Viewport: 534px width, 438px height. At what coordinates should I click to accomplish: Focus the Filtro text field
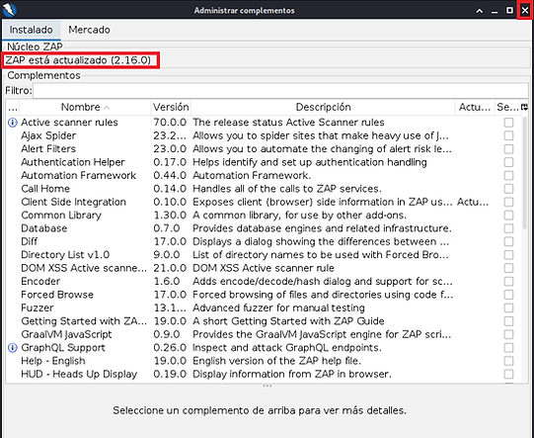tap(280, 90)
